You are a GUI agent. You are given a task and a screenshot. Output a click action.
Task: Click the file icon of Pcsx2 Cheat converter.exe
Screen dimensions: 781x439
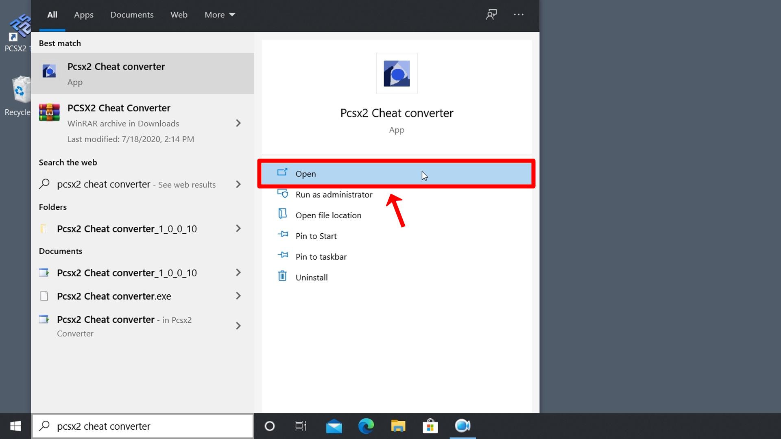pos(44,296)
